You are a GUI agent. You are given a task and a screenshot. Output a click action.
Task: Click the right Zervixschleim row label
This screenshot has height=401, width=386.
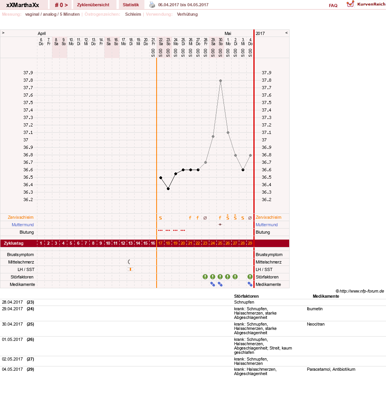(x=268, y=217)
